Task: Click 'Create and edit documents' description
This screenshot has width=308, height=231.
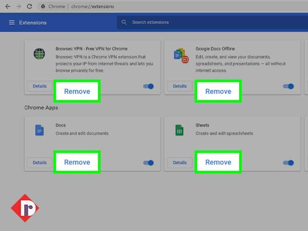Action: [x=82, y=133]
